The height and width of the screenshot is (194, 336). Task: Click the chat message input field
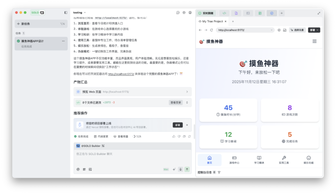[132, 157]
